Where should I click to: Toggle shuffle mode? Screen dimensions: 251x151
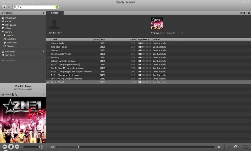pyautogui.click(x=230, y=147)
